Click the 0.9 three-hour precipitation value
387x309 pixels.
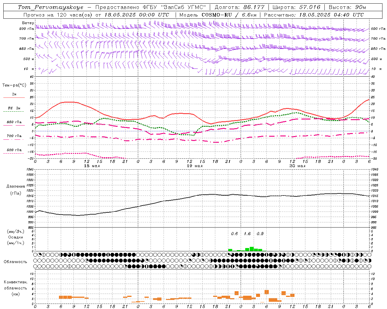point(260,234)
